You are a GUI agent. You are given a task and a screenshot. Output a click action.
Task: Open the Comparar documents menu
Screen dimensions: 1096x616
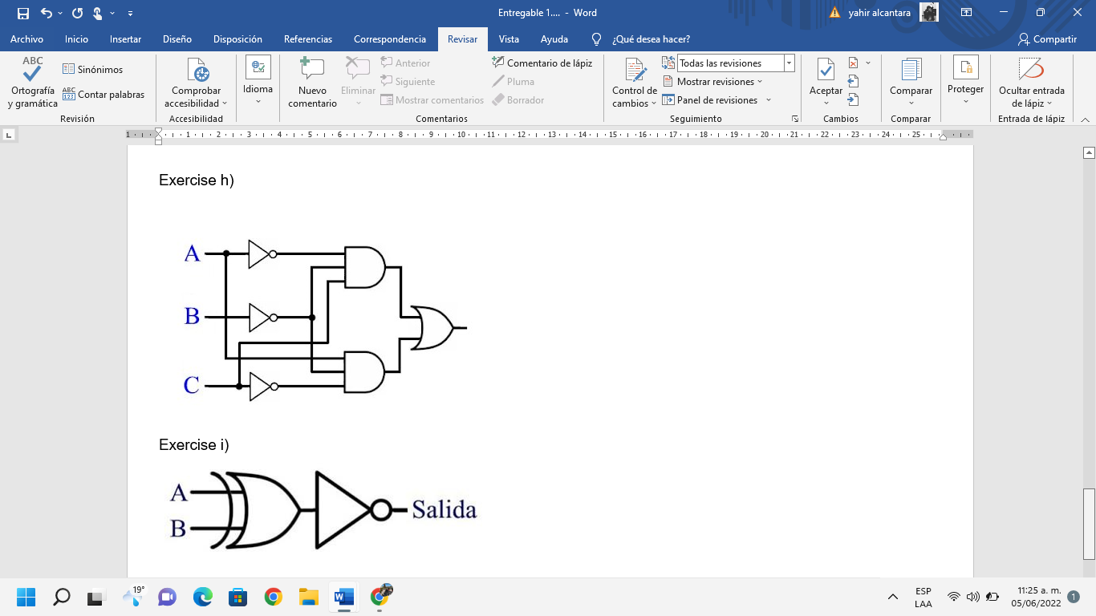pyautogui.click(x=911, y=80)
